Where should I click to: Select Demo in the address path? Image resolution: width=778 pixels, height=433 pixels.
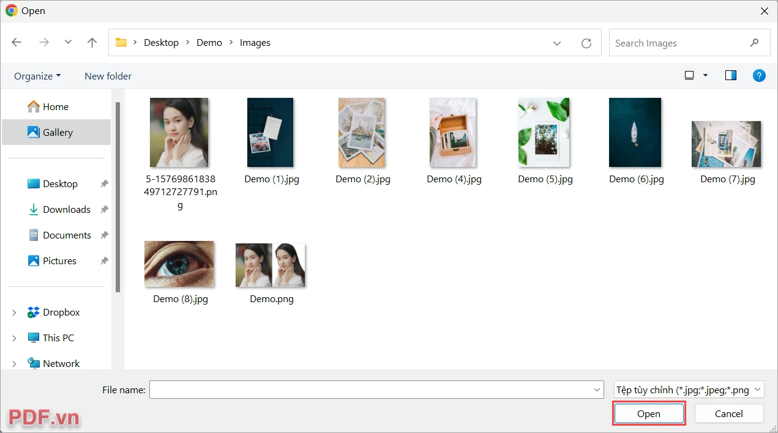point(209,43)
